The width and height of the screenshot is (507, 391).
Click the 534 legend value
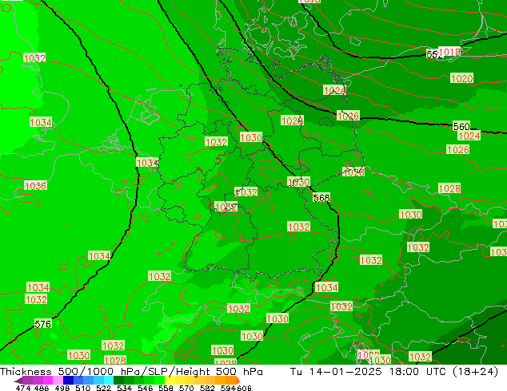click(x=125, y=388)
